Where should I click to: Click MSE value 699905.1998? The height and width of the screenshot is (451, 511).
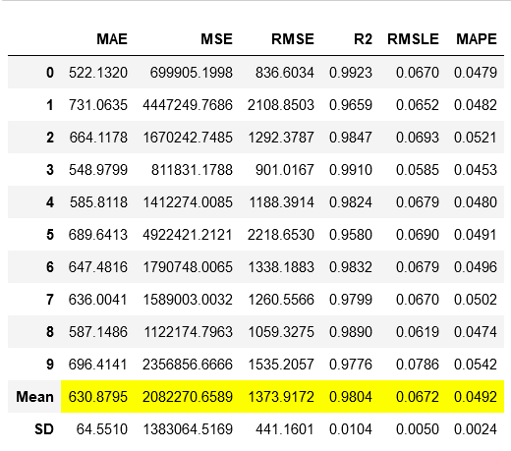click(x=192, y=73)
